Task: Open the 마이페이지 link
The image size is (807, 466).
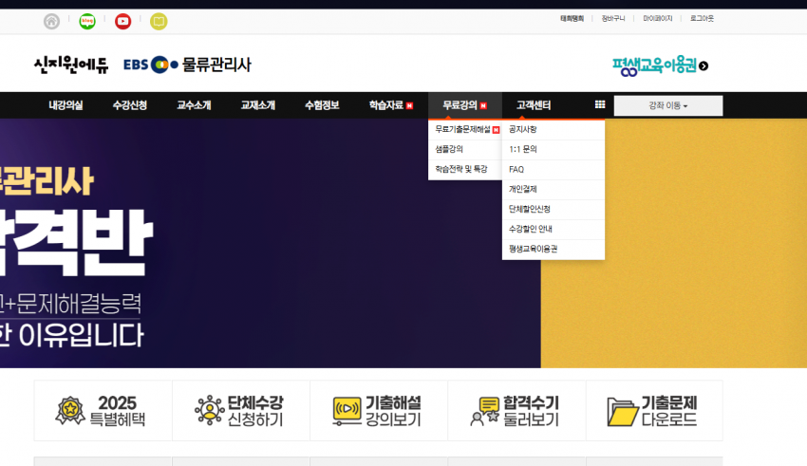Action: coord(658,19)
